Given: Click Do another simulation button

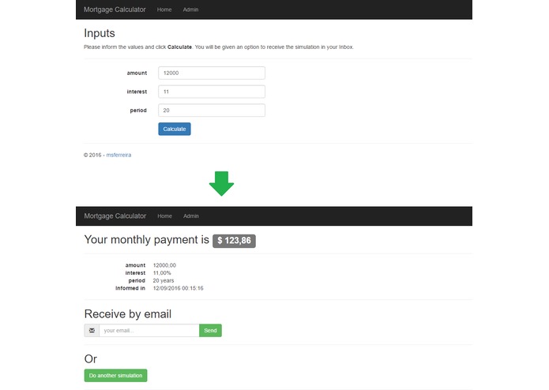Looking at the screenshot, I should coord(115,375).
